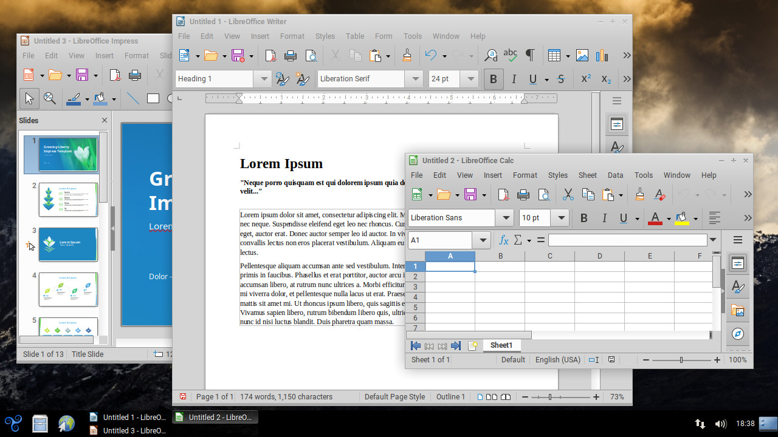
Task: Toggle Italic in Writer formatting bar
Action: [x=514, y=79]
